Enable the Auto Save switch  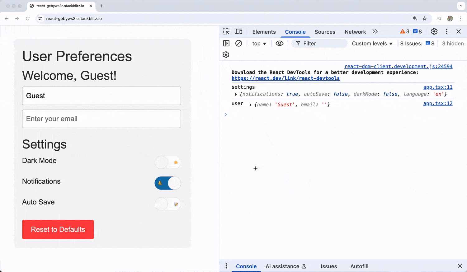(x=167, y=204)
